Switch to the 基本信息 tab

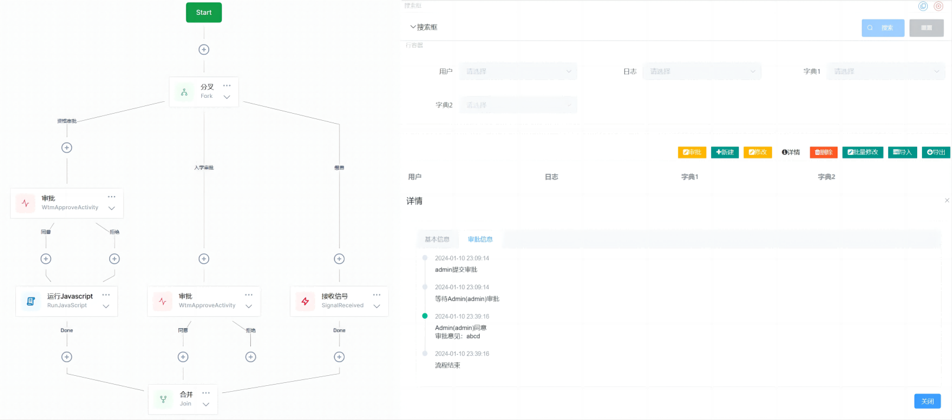437,239
